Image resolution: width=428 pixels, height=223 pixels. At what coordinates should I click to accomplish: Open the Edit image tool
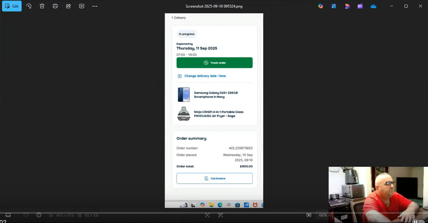pos(12,6)
